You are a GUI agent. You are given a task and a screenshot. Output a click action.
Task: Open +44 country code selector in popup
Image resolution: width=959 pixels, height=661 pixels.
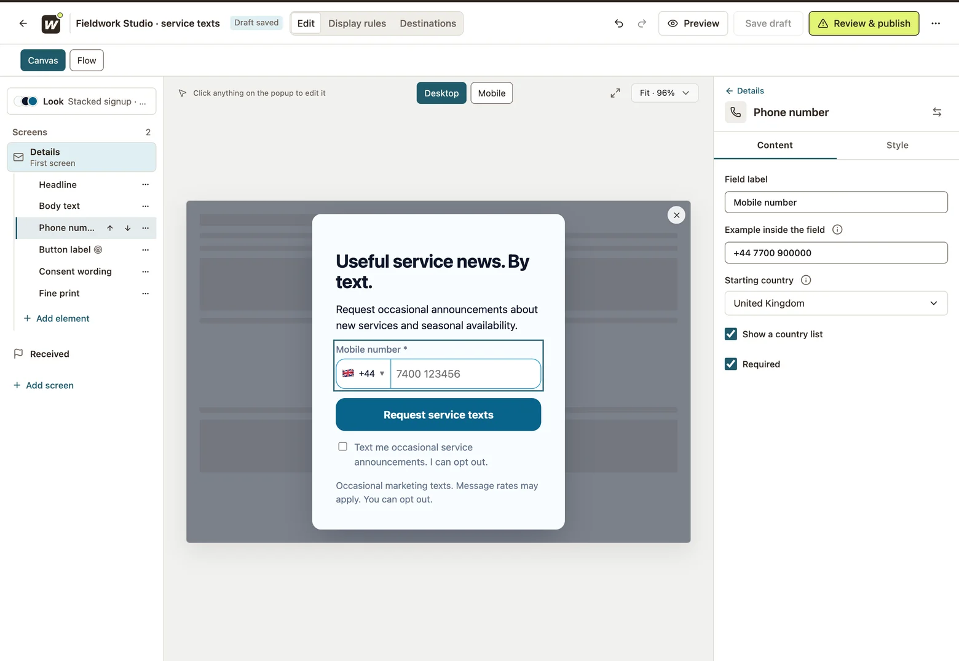363,374
